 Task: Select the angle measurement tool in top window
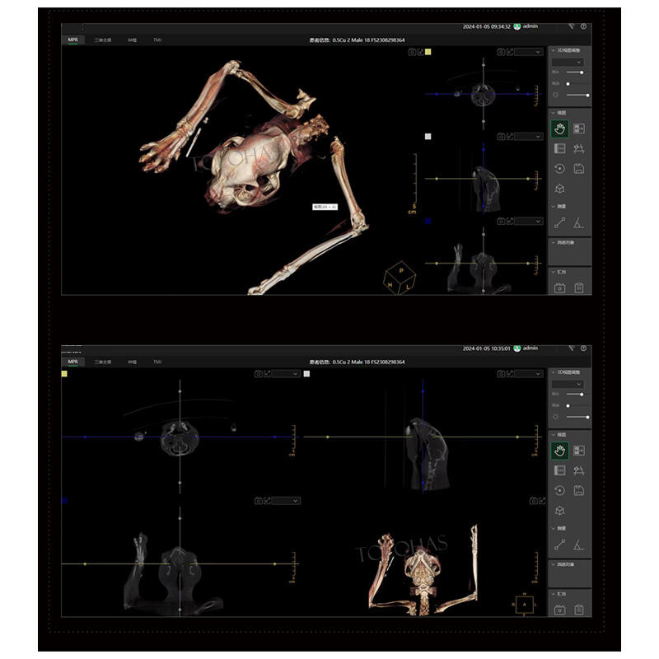[x=579, y=222]
